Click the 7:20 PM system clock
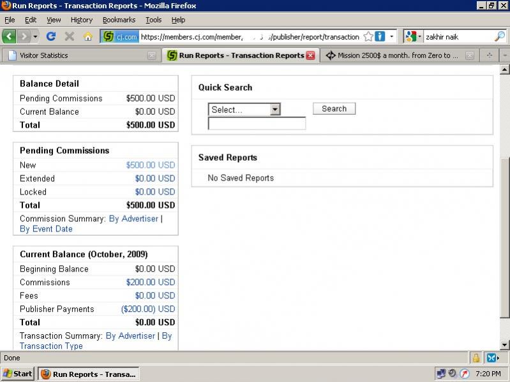 coord(488,374)
